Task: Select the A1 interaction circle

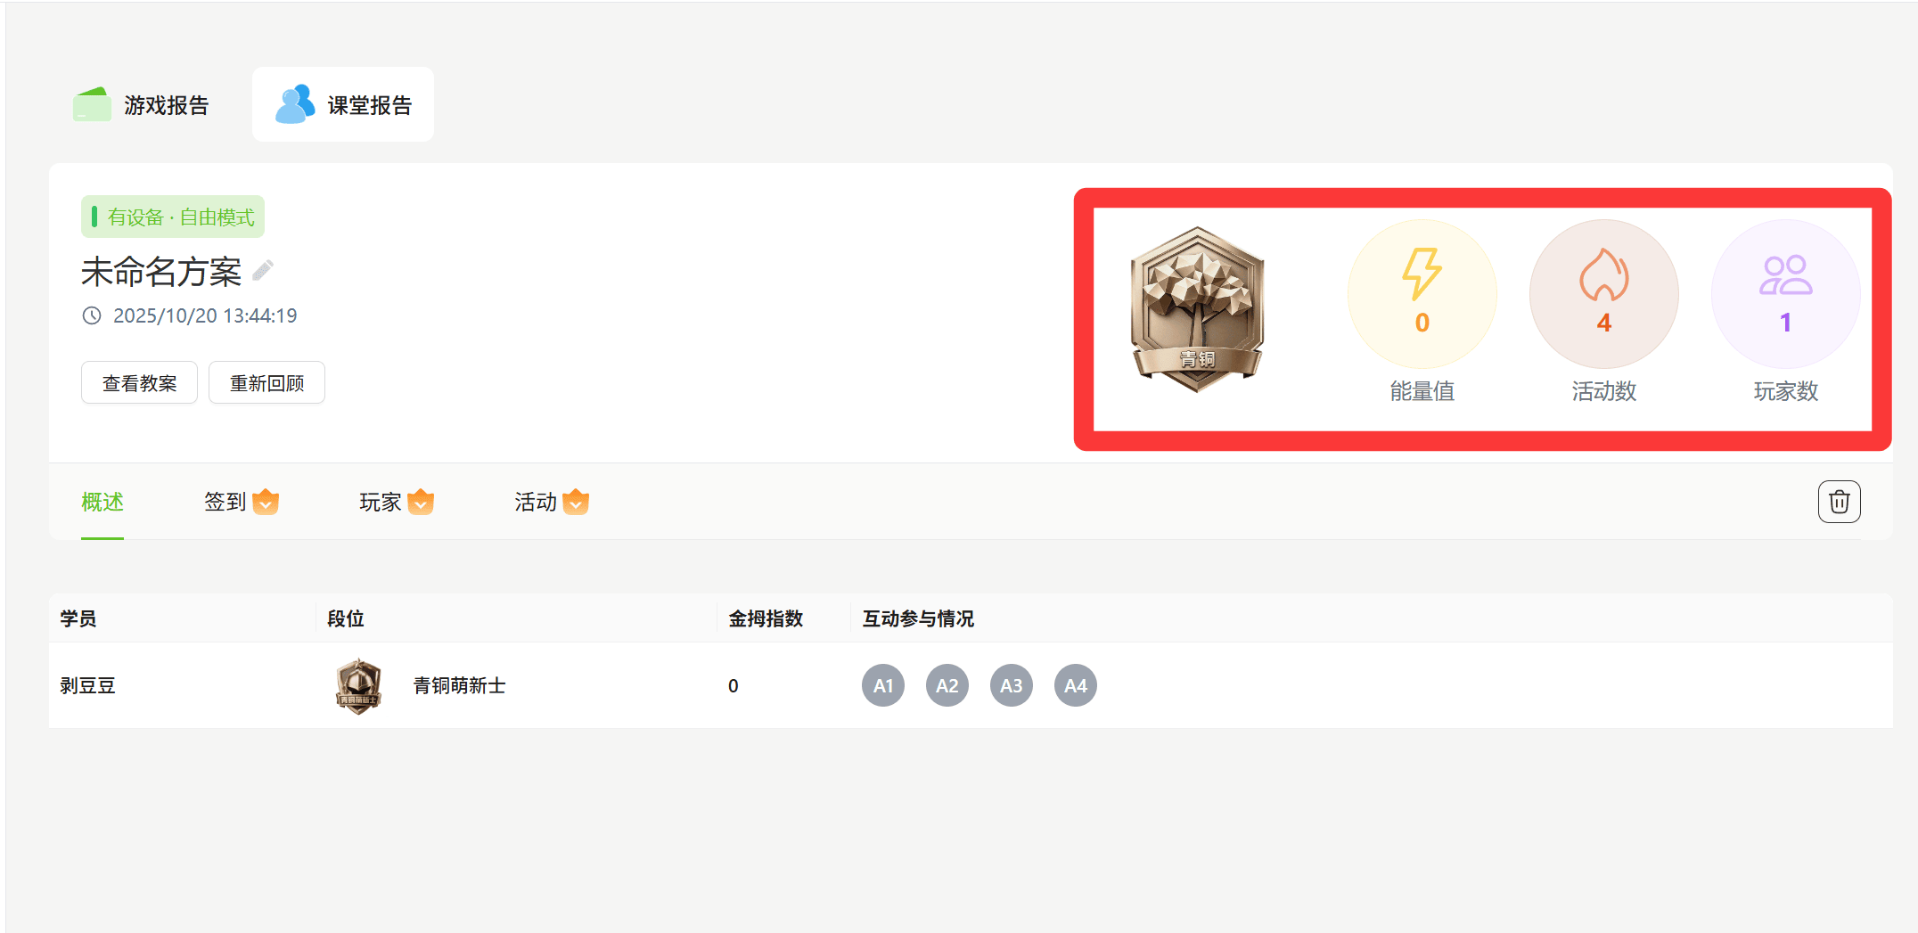Action: click(883, 685)
